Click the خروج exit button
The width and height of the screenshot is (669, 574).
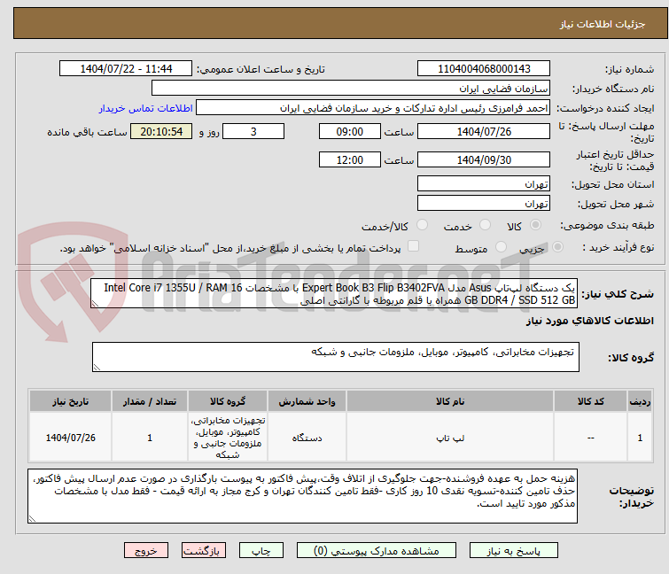(x=146, y=551)
